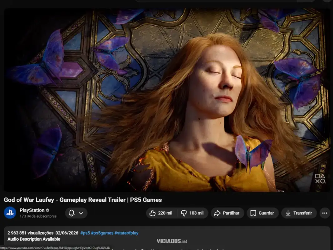This screenshot has height=250, width=333.
Task: Like the video with 220 mil thumbs up
Action: coord(161,213)
